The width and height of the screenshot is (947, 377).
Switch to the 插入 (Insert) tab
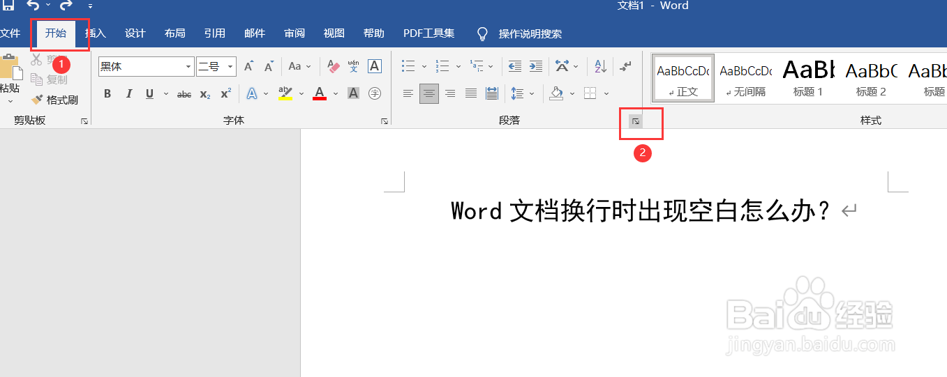[96, 33]
